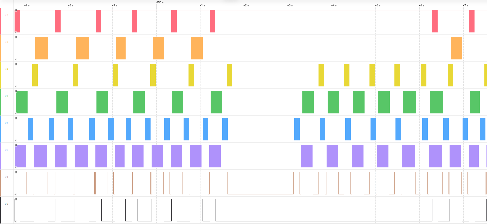Click the 650 s marker on time ruler
Screen dimensions: 487x224
pos(160,2)
